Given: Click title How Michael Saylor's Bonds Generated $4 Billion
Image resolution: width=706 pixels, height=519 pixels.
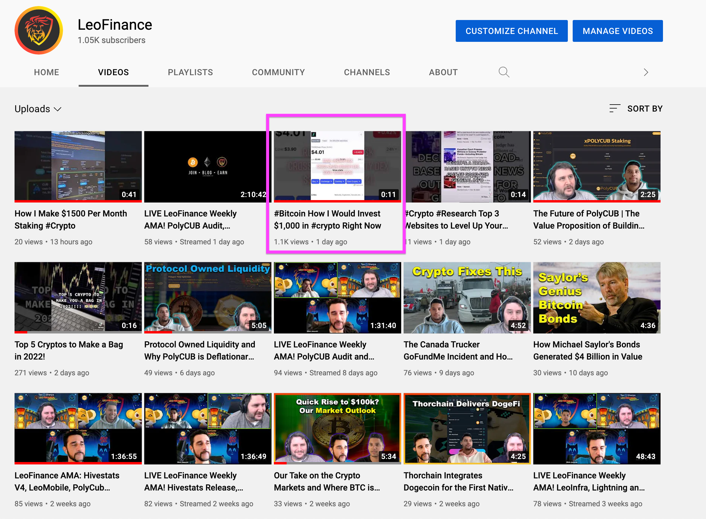Looking at the screenshot, I should (587, 350).
